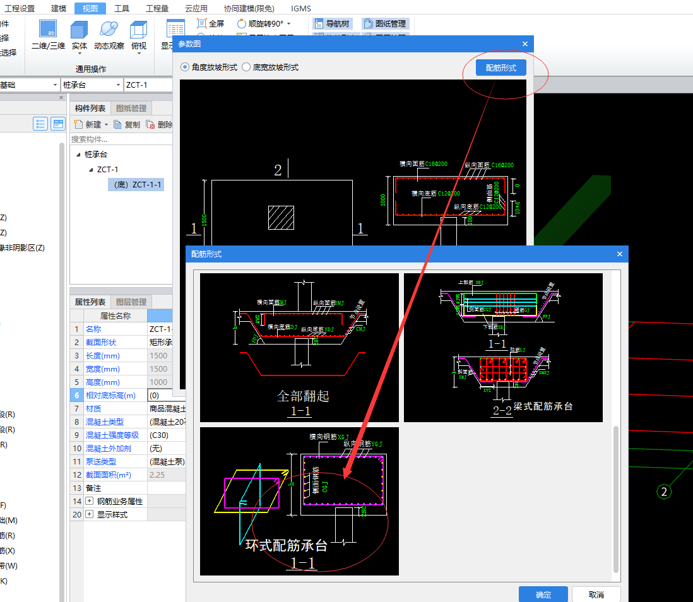Click the ZCT-1 component name field
The width and height of the screenshot is (693, 602).
pos(148,85)
